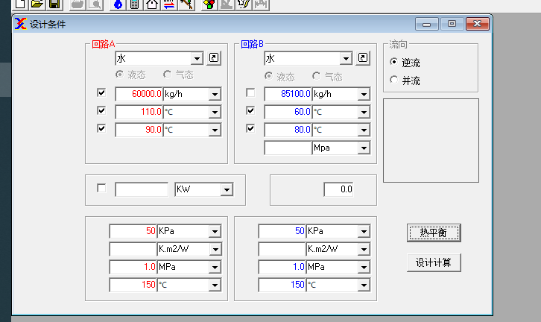This screenshot has height=322, width=541.
Task: Click the grayed printer toolbar icon
Action: click(77, 4)
